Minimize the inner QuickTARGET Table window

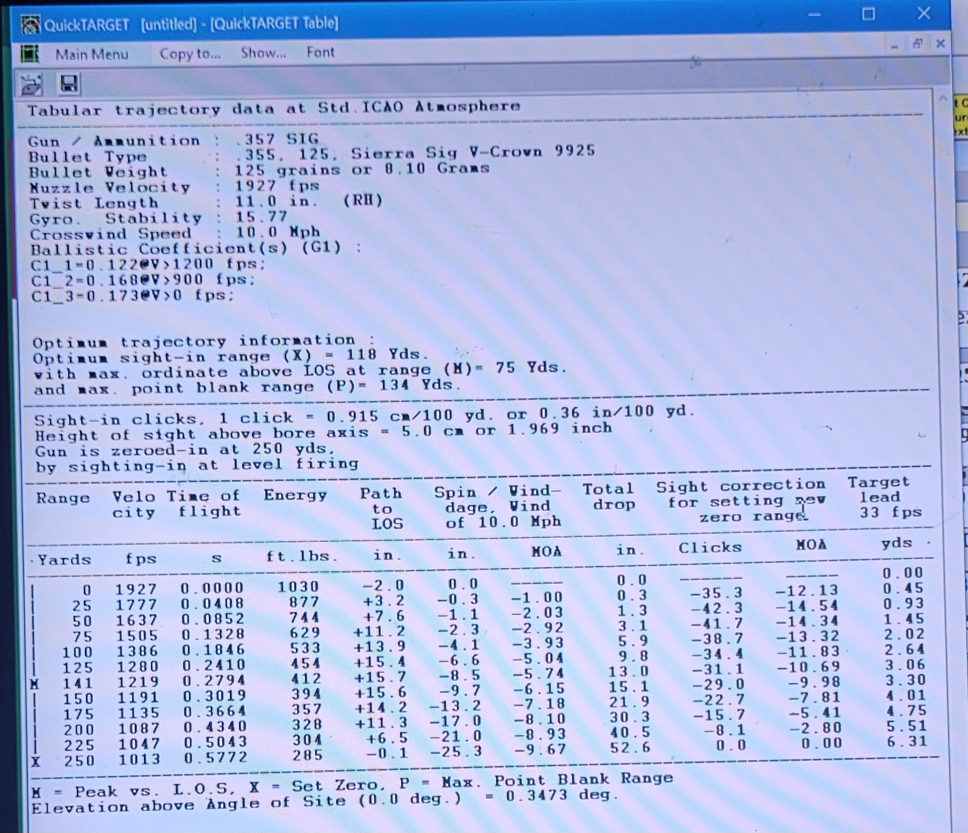[894, 47]
